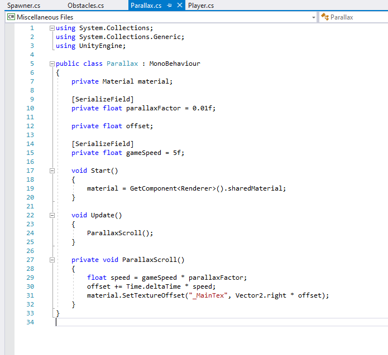388x355 pixels.
Task: Collapse the Parallax class outline
Action: (x=52, y=64)
